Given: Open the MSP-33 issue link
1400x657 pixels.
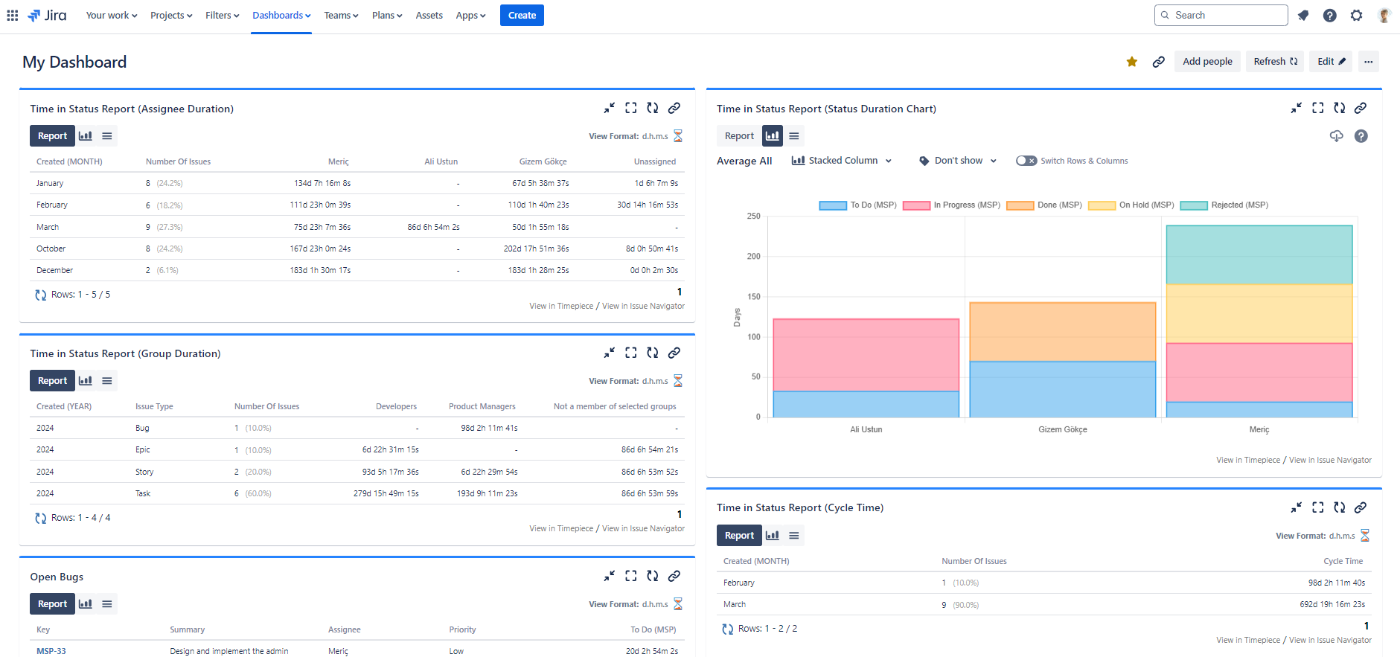Looking at the screenshot, I should 51,651.
